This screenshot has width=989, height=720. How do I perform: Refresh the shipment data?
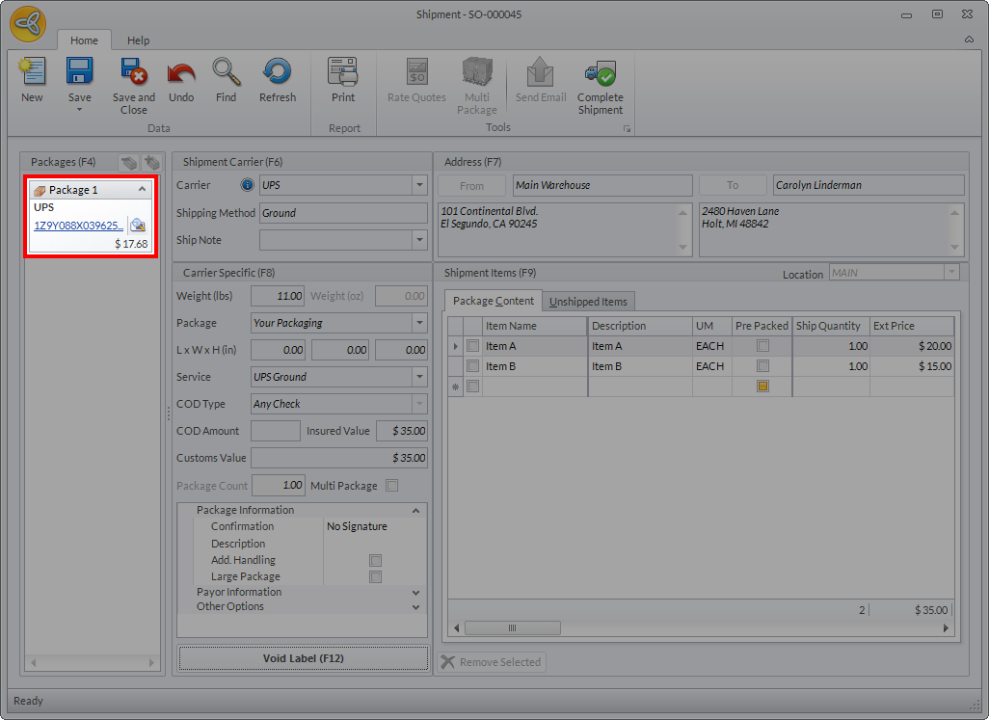click(277, 74)
